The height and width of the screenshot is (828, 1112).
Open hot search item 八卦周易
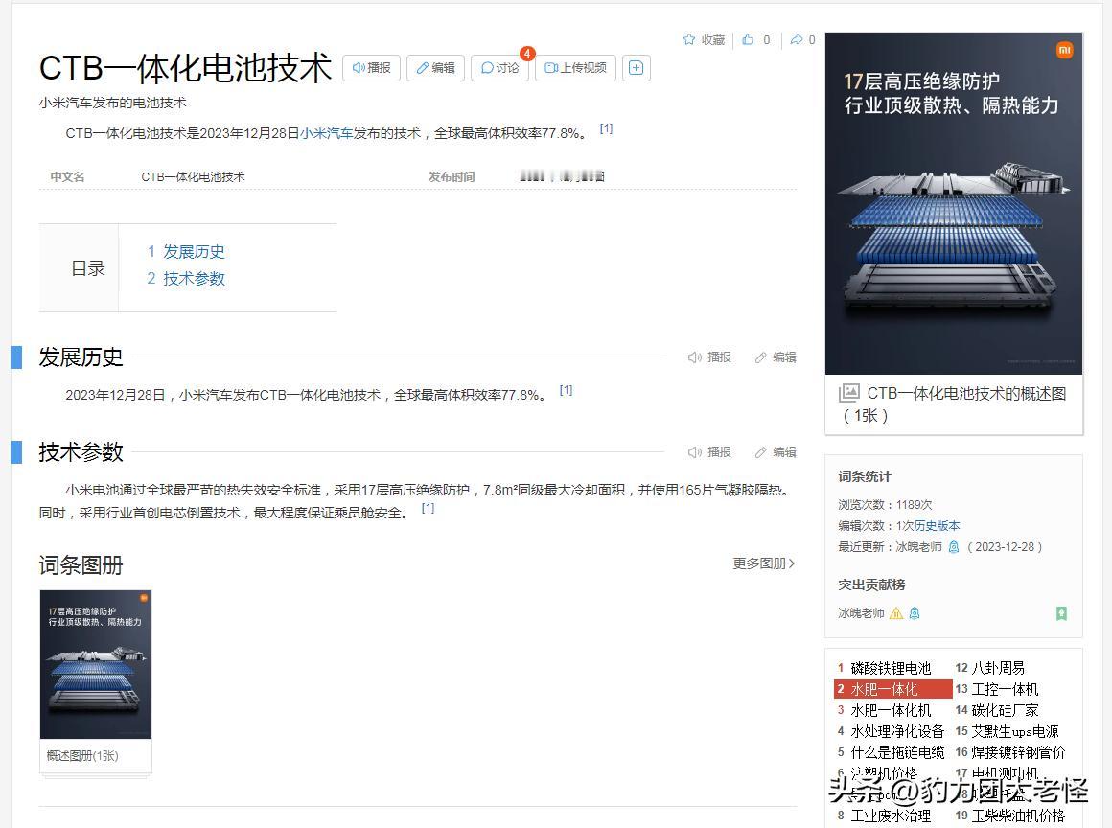[998, 668]
